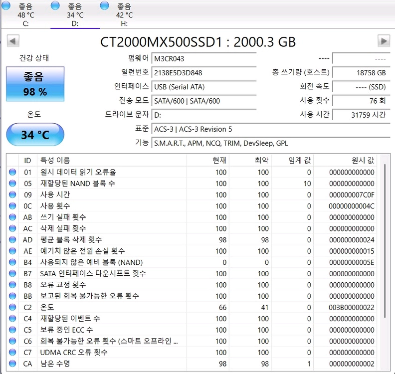Click the features field with S.M.A.R.T., APM
The width and height of the screenshot is (395, 374).
[x=271, y=143]
